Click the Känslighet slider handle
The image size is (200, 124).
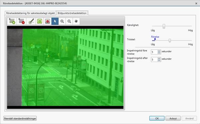(x=164, y=26)
